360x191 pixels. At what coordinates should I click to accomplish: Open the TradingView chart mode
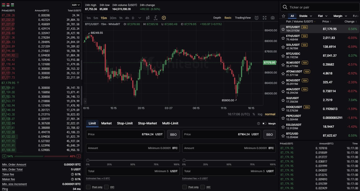click(243, 18)
